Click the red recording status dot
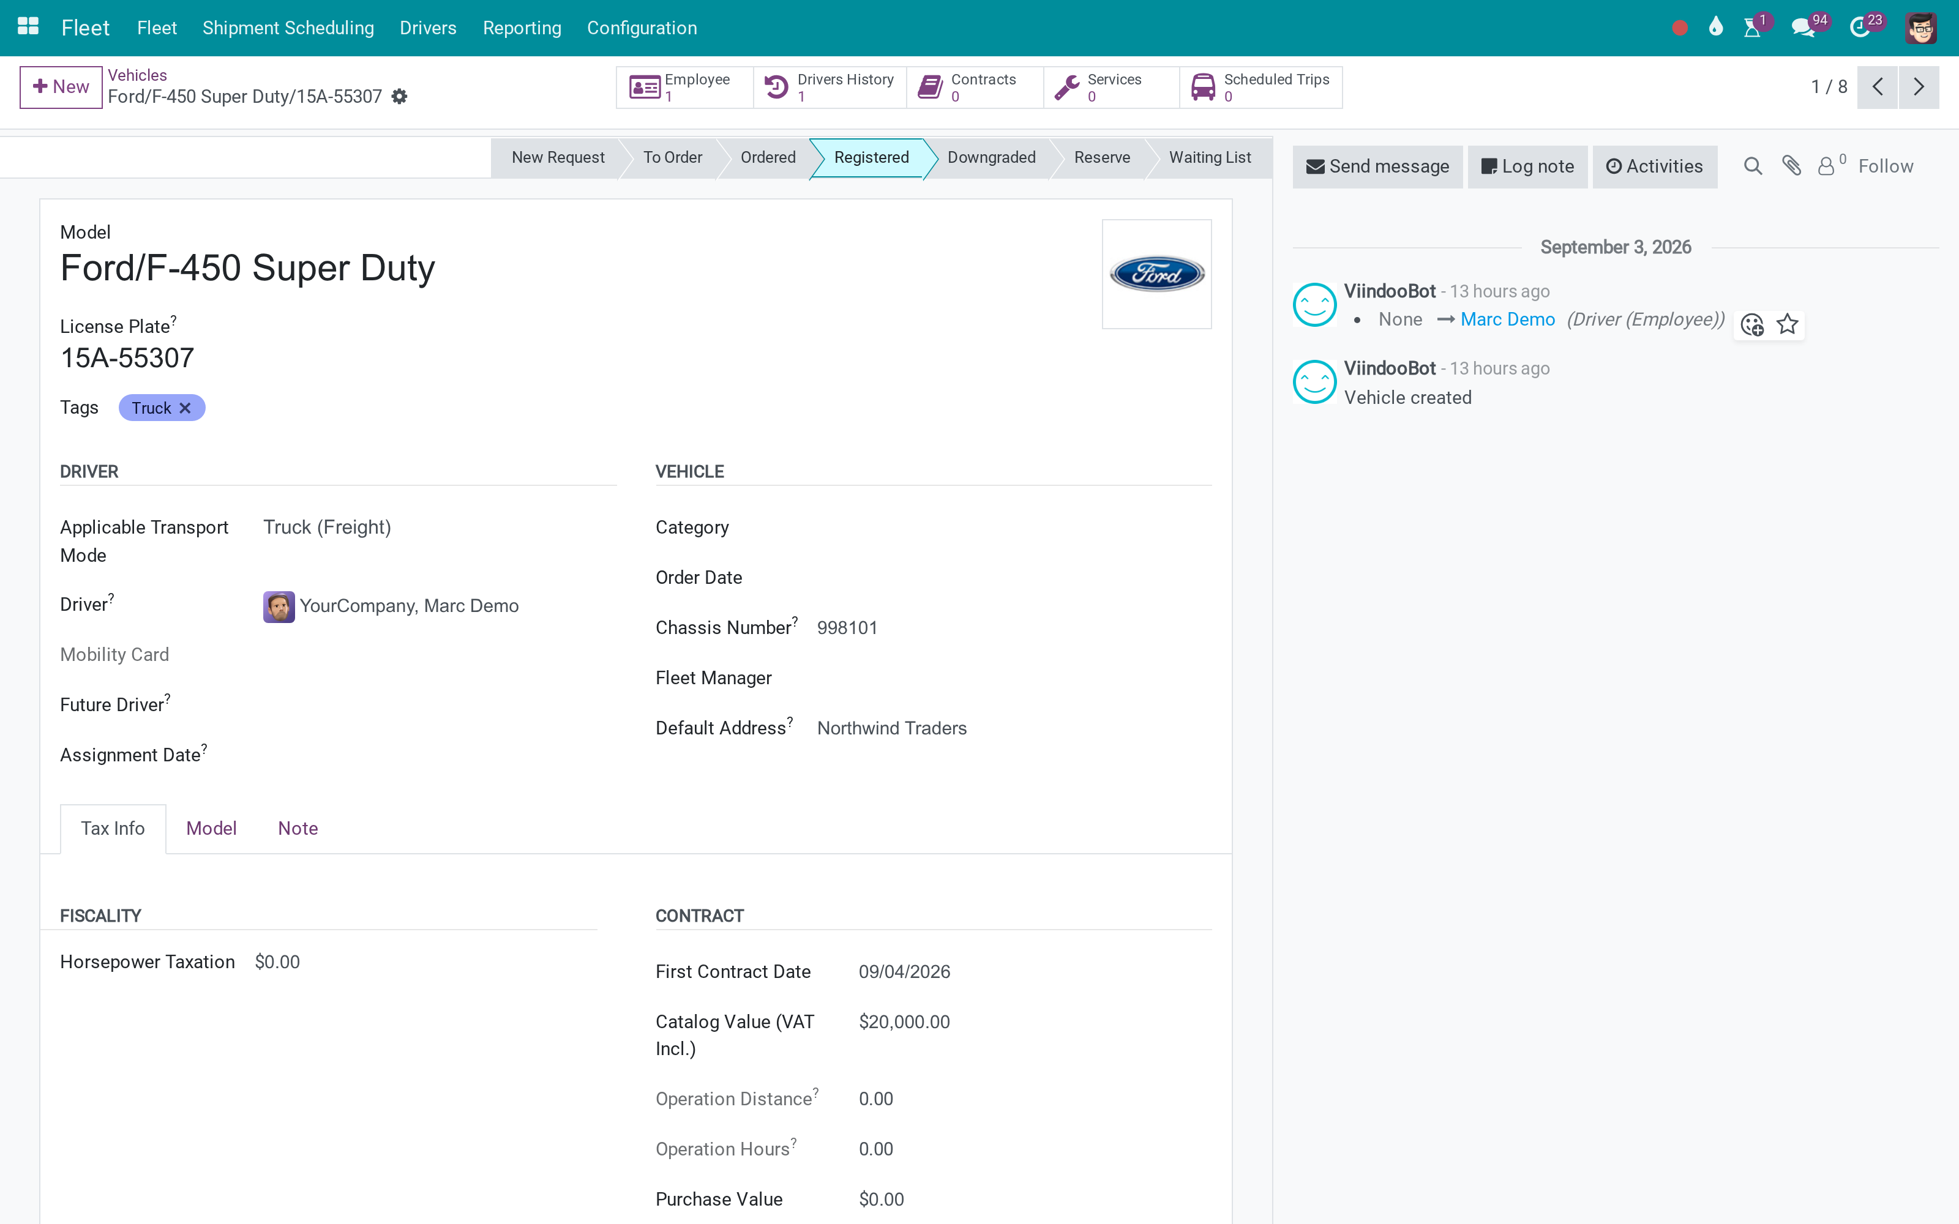 pyautogui.click(x=1680, y=28)
